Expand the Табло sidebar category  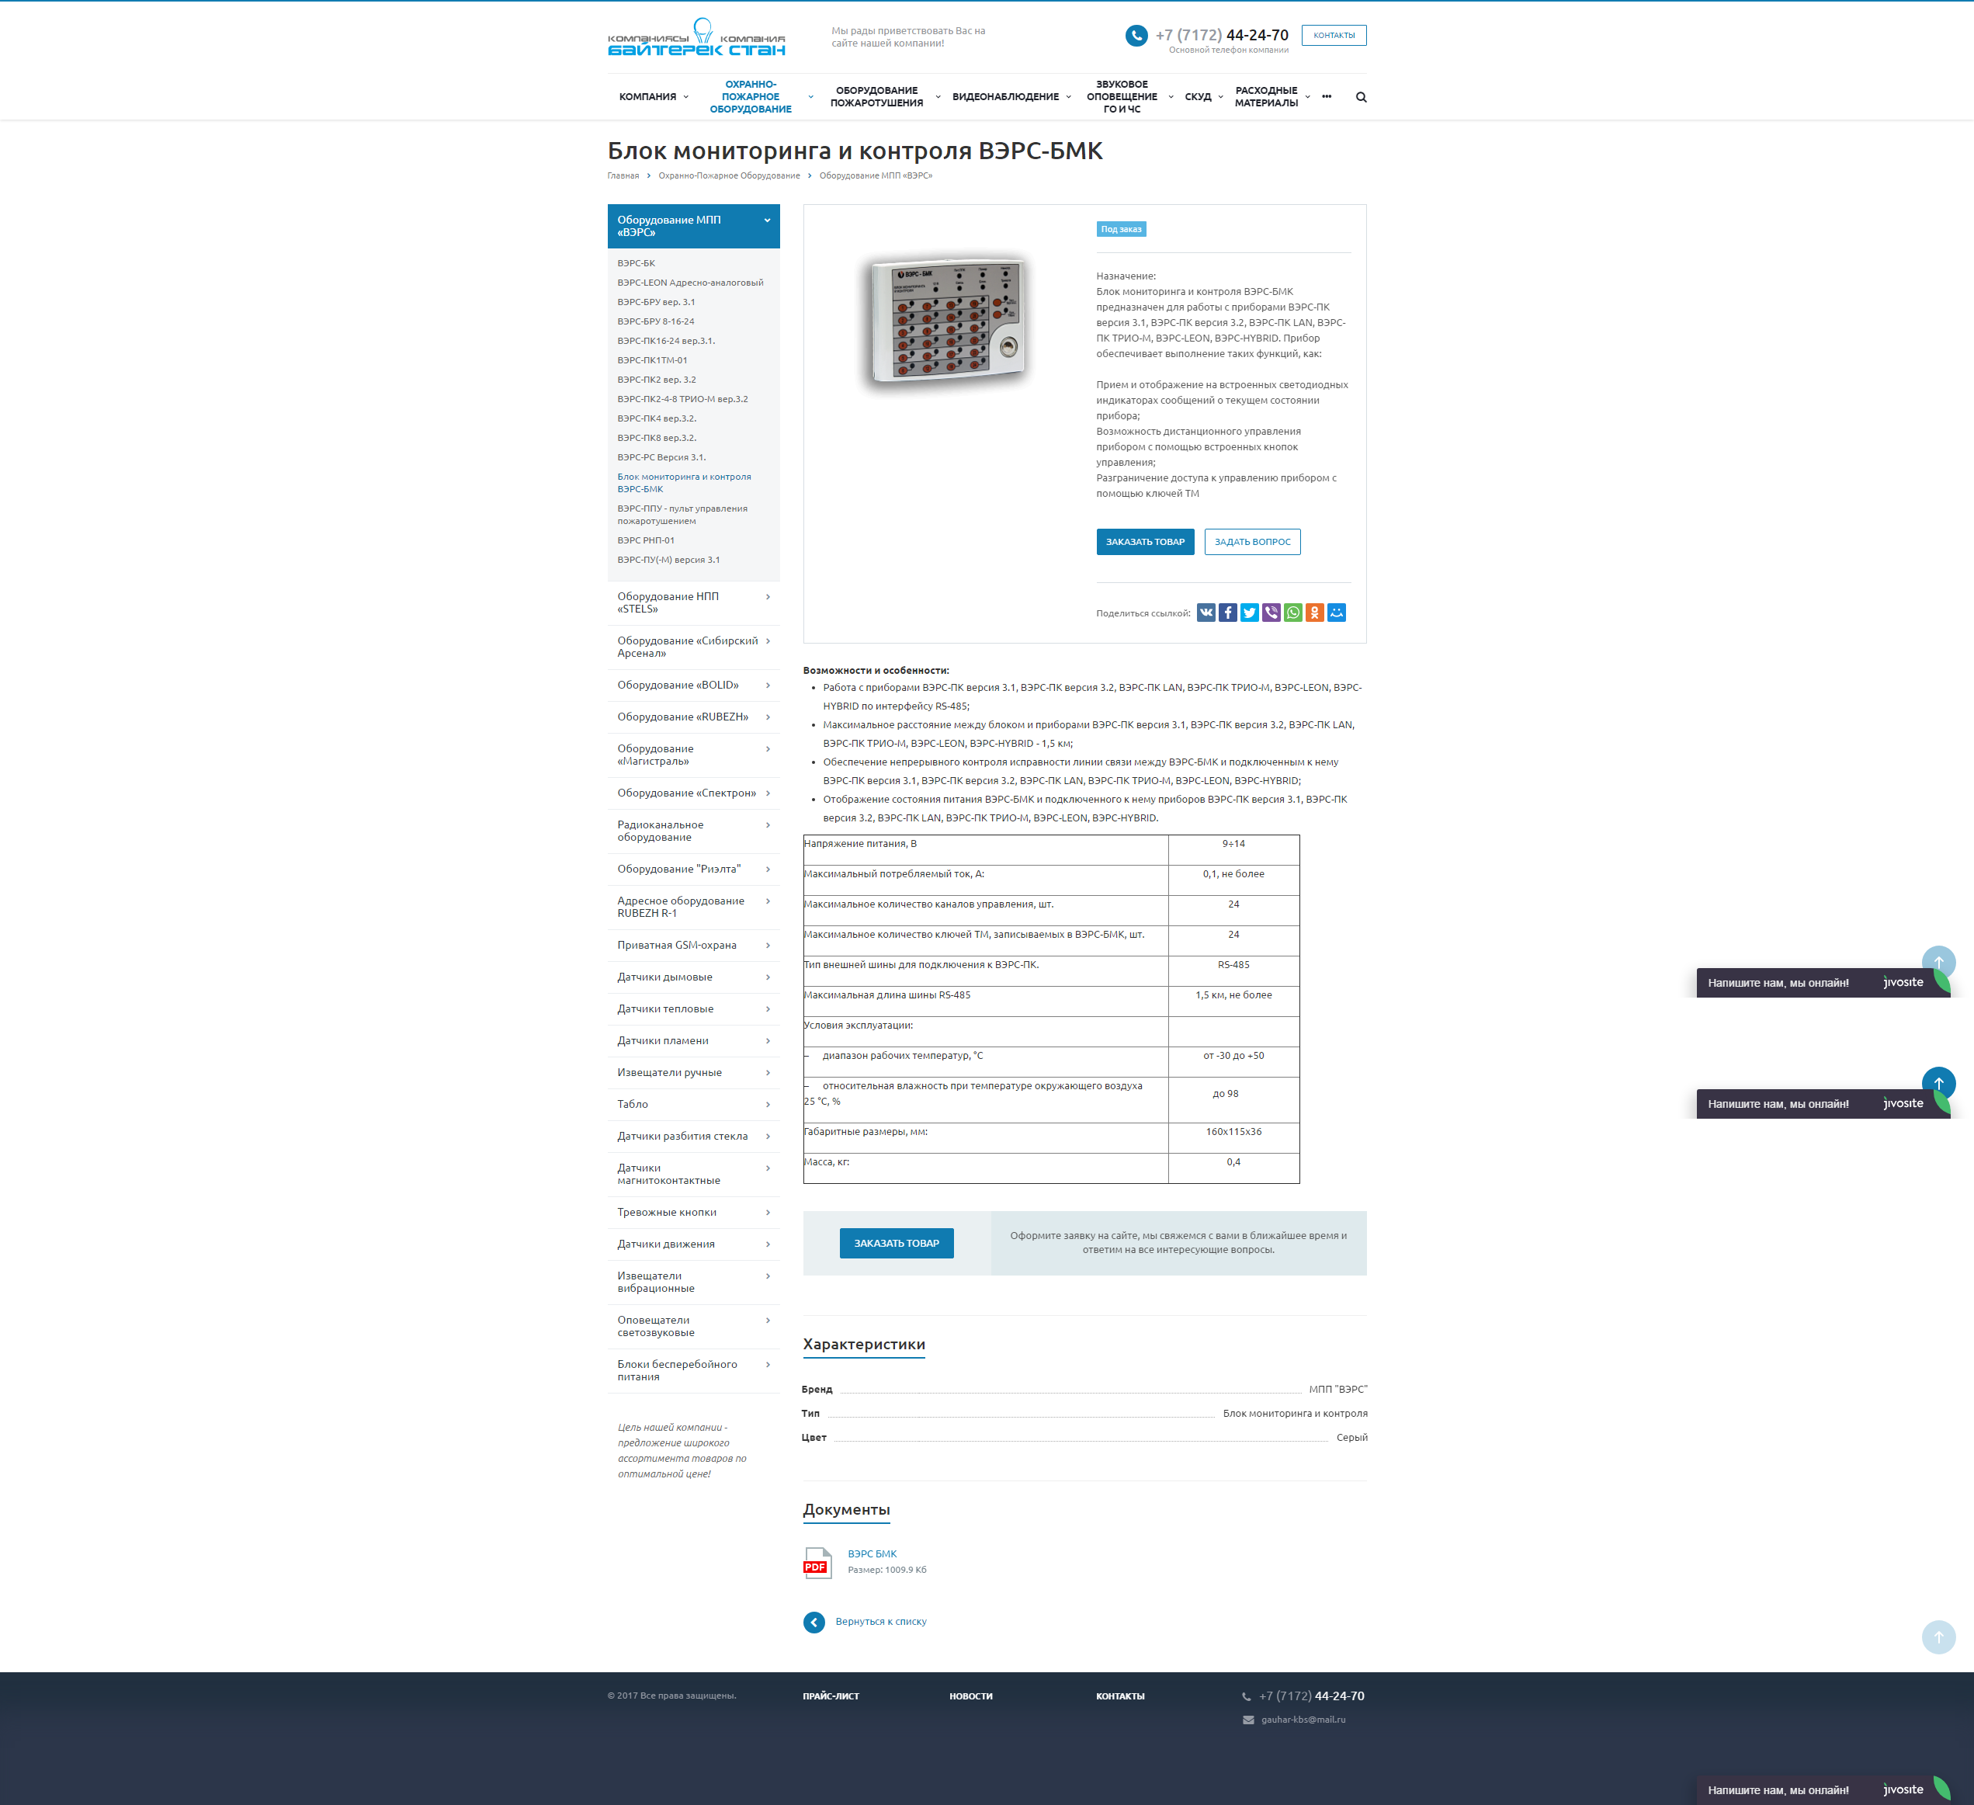(x=768, y=1105)
